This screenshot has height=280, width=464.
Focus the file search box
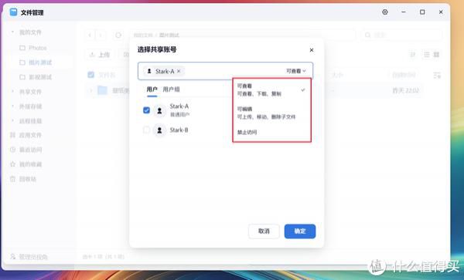point(402,35)
